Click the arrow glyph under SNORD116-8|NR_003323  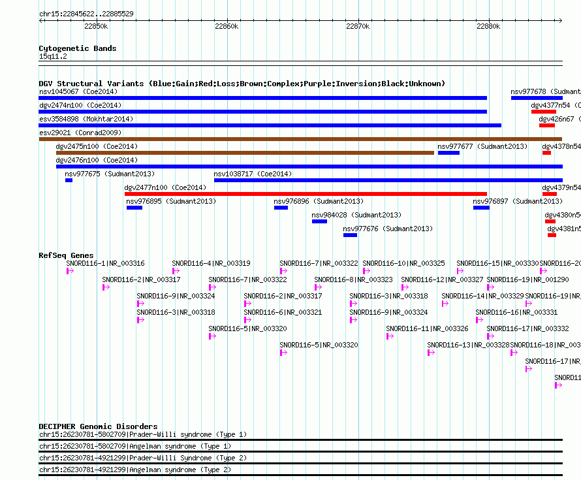pyautogui.click(x=318, y=287)
